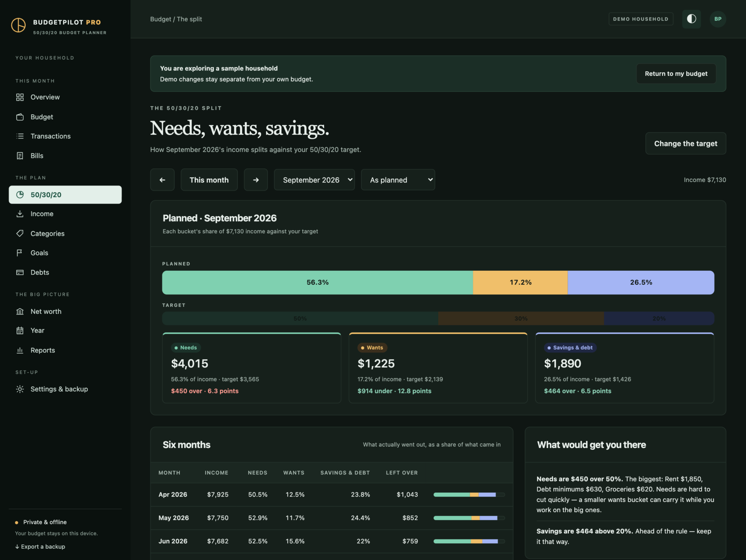Click Change the target button
The height and width of the screenshot is (560, 746).
pyautogui.click(x=686, y=143)
